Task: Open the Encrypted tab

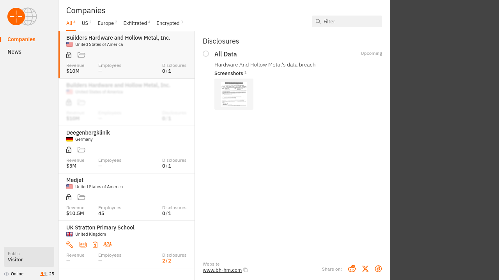Action: pos(168,23)
